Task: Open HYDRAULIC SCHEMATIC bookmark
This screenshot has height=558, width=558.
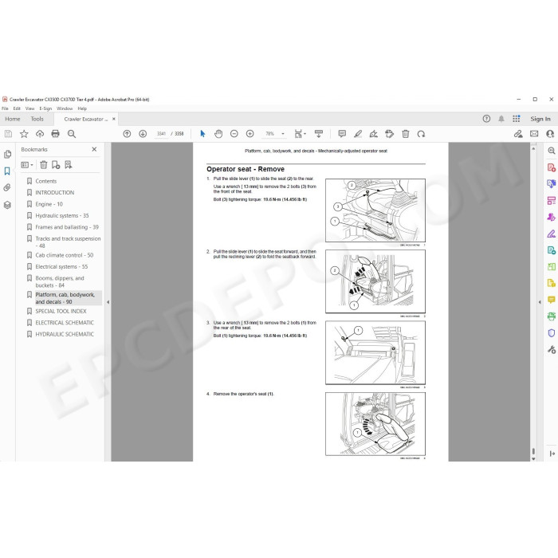Action: click(x=65, y=334)
